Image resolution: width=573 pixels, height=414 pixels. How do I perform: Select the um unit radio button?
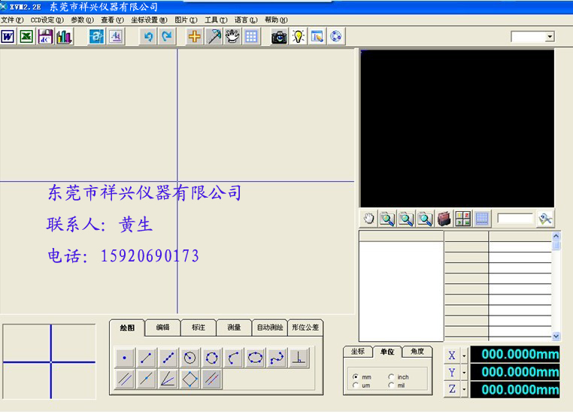356,385
